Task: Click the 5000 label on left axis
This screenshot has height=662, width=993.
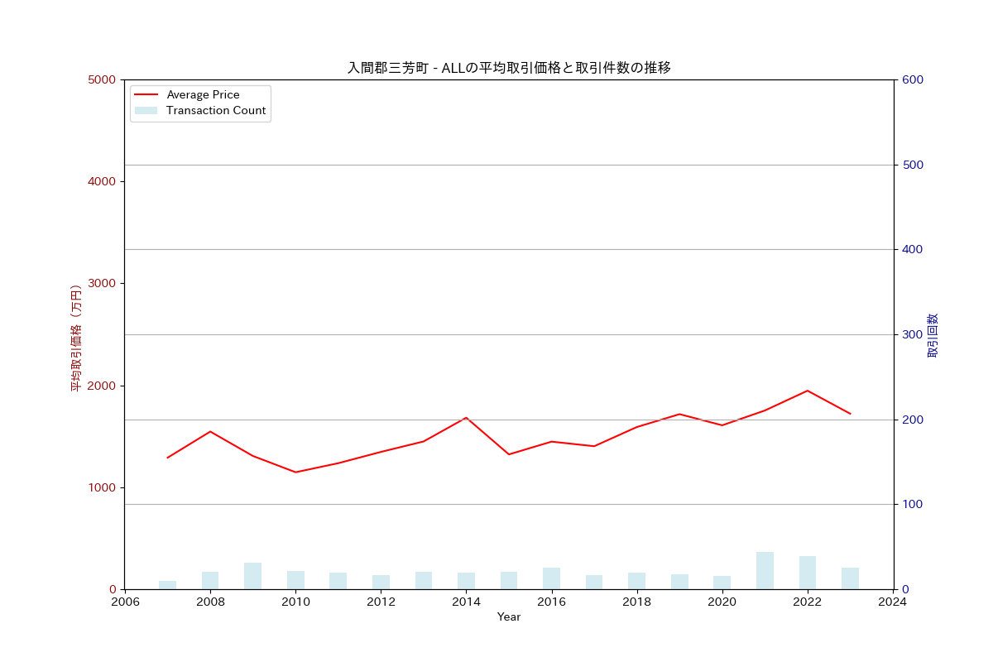Action: [x=102, y=79]
